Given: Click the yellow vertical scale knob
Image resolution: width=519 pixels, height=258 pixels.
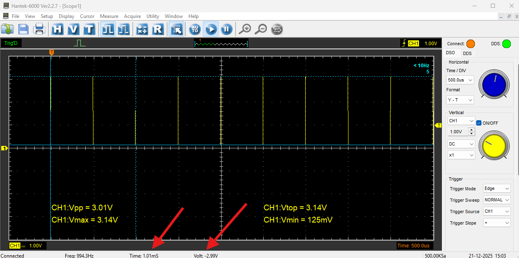Looking at the screenshot, I should (494, 146).
